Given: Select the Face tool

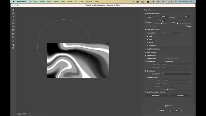Looking at the screenshot, I should [13, 41].
